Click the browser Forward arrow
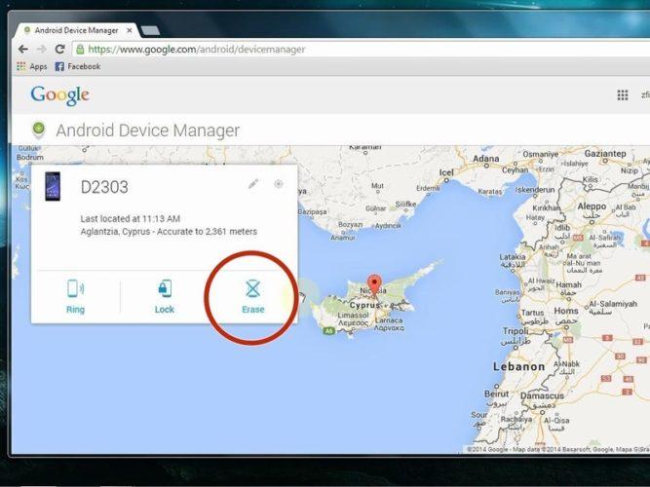Screen dimensions: 650x487 [42, 50]
